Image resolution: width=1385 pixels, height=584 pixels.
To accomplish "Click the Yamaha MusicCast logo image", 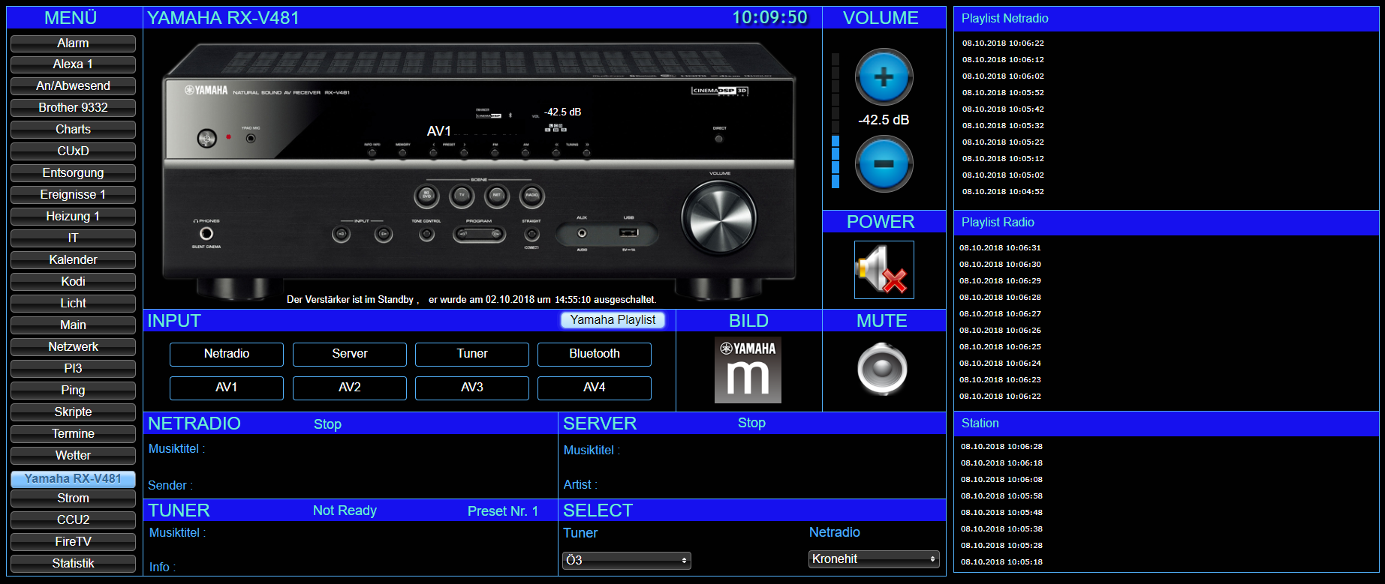I will point(748,370).
